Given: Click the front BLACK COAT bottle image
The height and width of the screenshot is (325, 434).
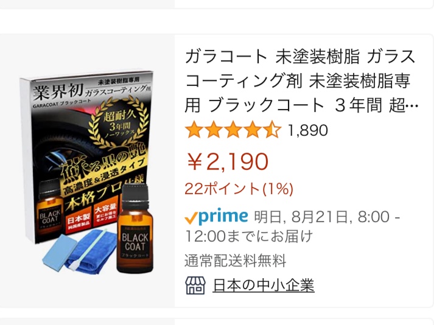Looking at the screenshot, I should click(135, 229).
